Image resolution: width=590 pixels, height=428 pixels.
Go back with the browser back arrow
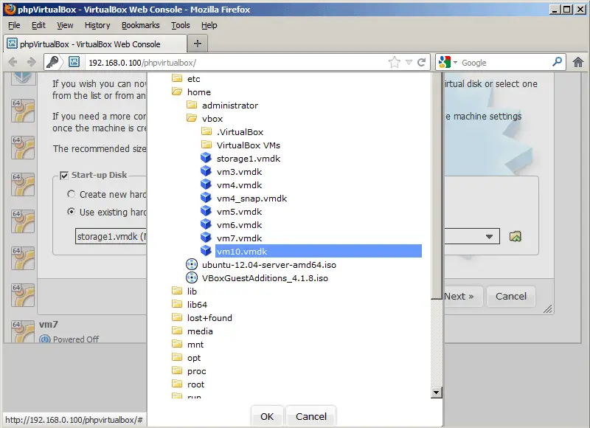13,62
